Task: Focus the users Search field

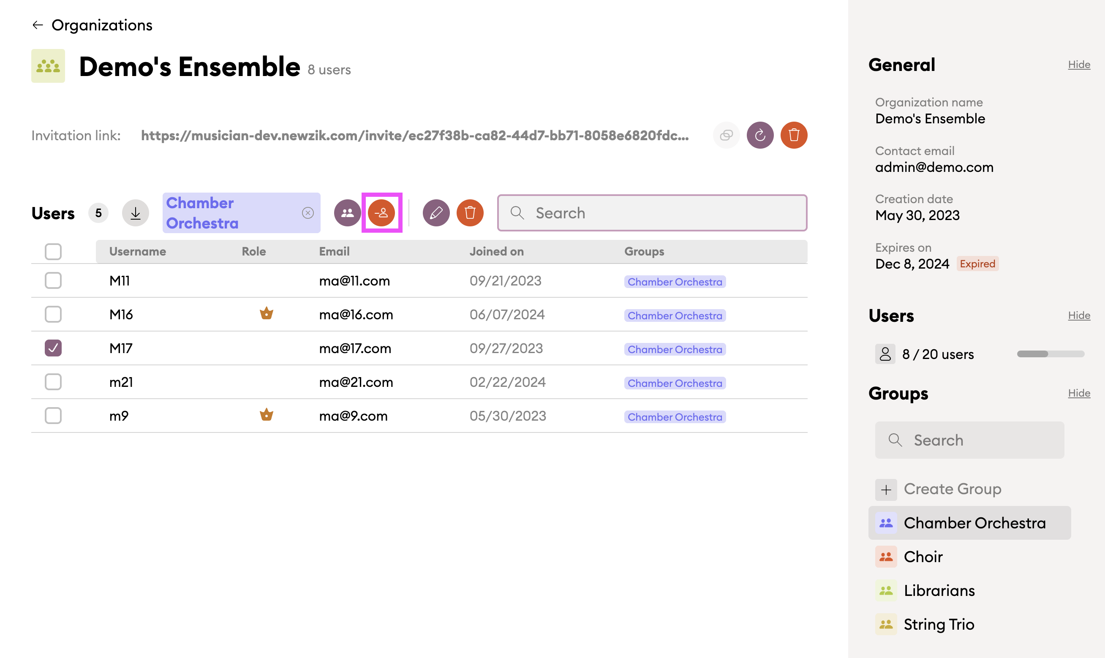Action: pos(652,213)
